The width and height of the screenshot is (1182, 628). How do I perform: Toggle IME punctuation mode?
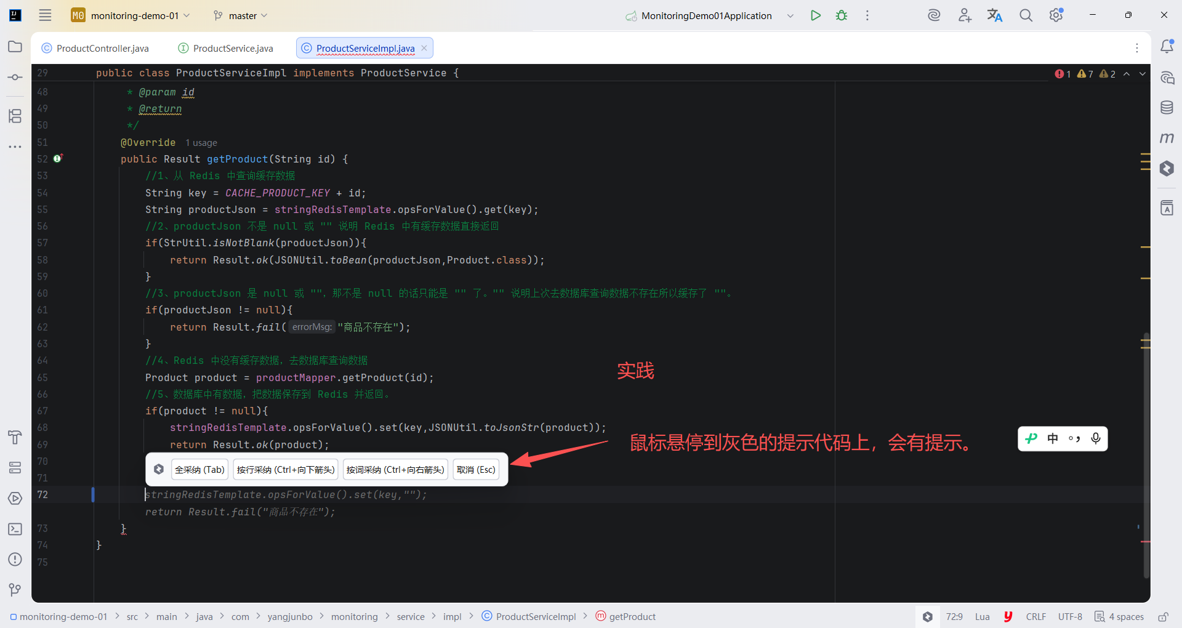[x=1074, y=438]
